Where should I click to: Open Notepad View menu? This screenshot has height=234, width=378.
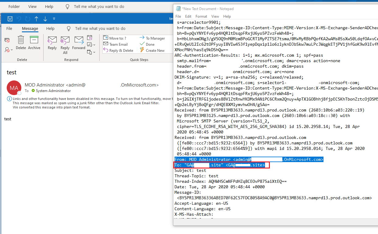click(215, 16)
